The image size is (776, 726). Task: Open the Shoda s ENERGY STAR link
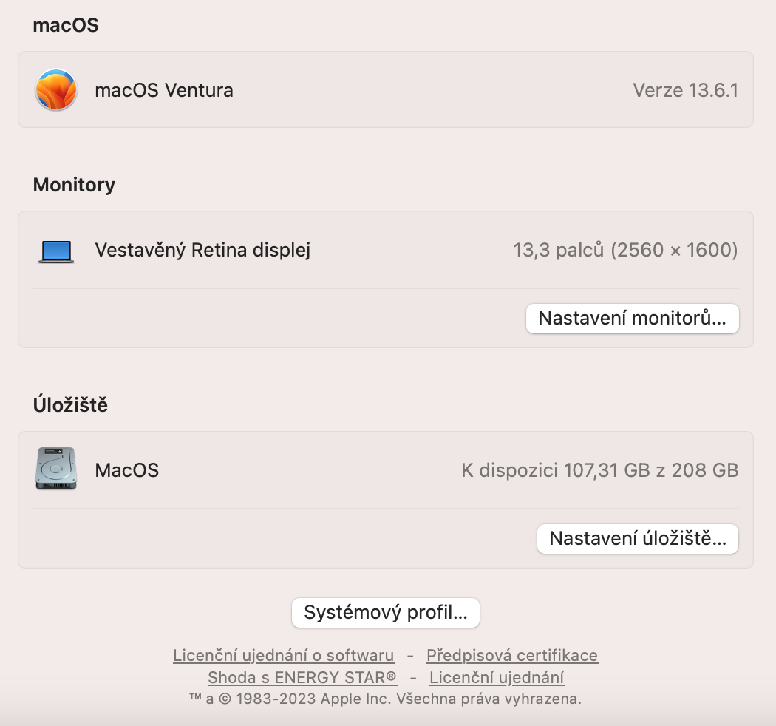pyautogui.click(x=302, y=677)
